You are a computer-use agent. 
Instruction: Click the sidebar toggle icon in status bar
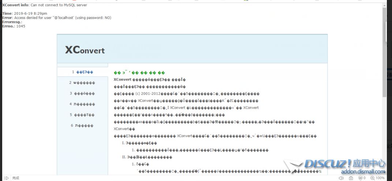[6, 178]
